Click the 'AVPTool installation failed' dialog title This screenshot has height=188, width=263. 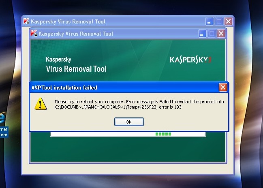[64, 88]
